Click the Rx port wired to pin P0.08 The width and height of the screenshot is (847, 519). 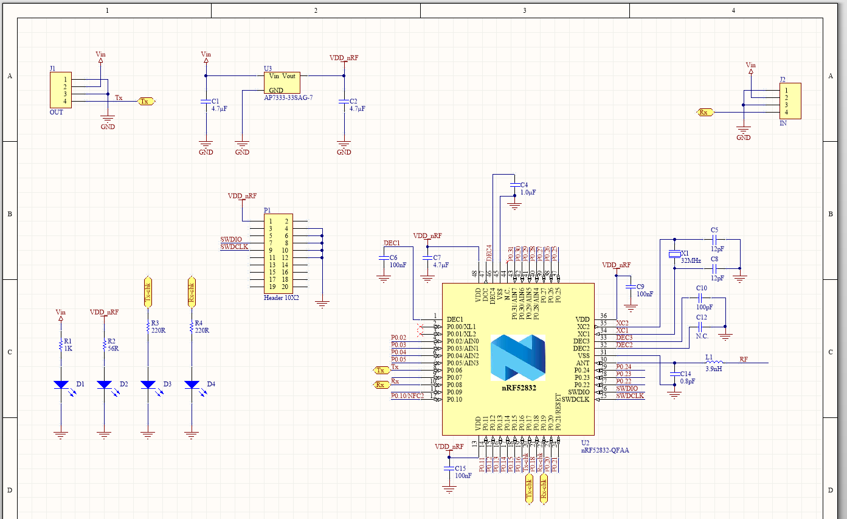click(x=382, y=385)
